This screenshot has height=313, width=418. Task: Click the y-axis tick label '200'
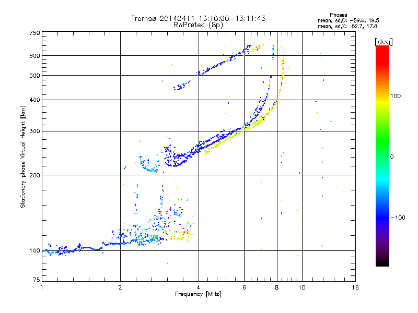(x=34, y=175)
